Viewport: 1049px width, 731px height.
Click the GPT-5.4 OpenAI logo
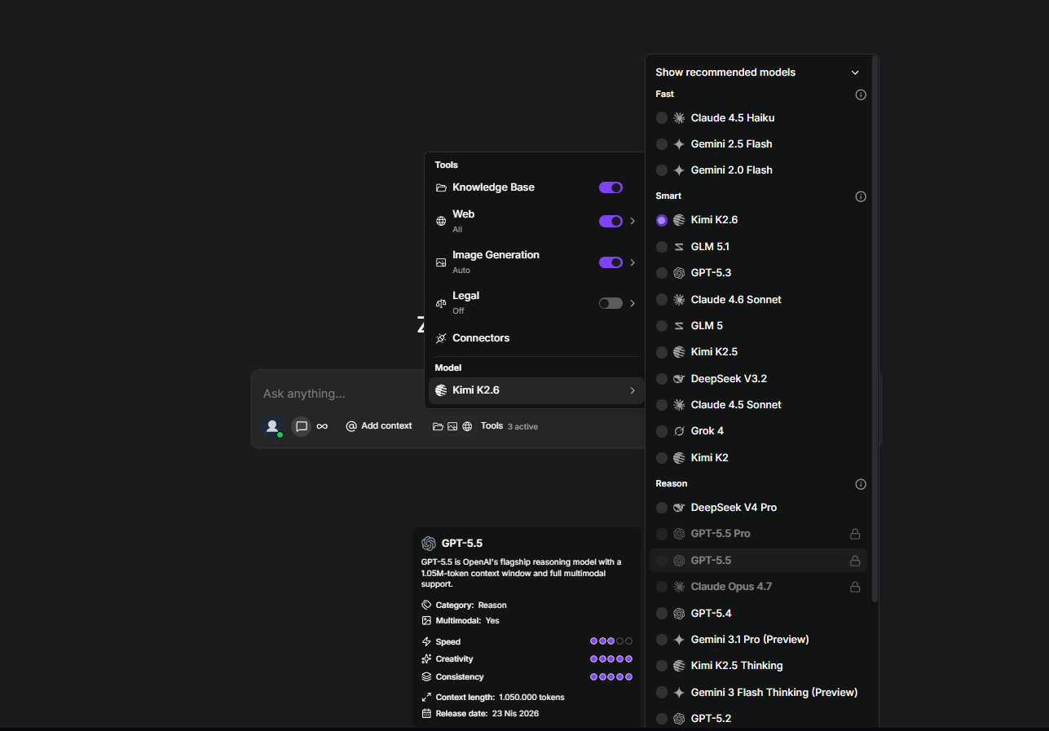point(679,614)
